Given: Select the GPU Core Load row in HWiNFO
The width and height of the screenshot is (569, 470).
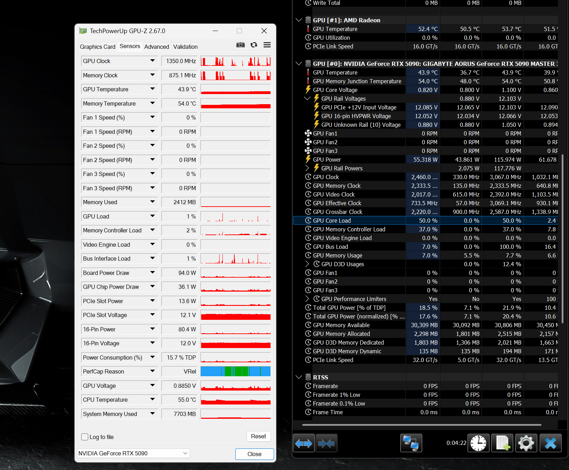Looking at the screenshot, I should (426, 221).
